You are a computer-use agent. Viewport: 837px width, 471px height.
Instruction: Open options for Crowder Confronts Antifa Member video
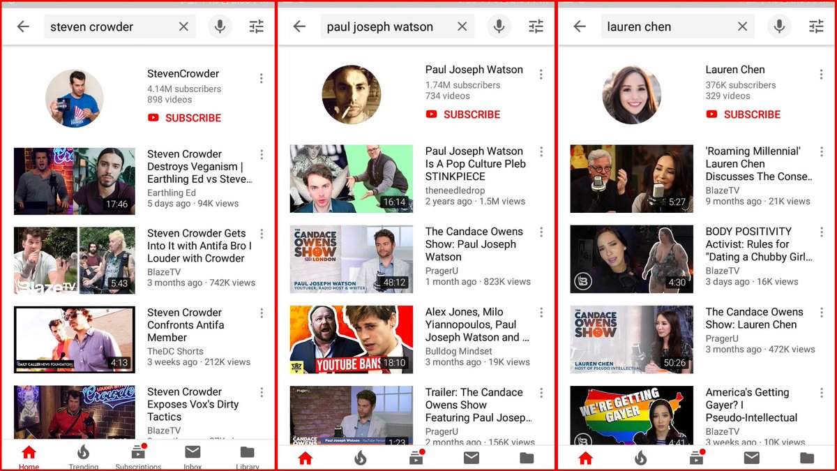[262, 313]
